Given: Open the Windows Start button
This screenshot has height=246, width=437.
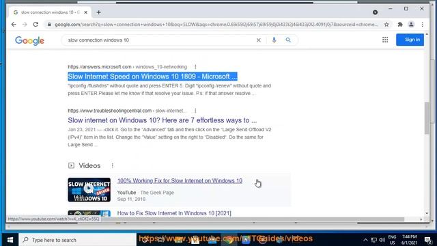Looking at the screenshot, I should click(10, 240).
